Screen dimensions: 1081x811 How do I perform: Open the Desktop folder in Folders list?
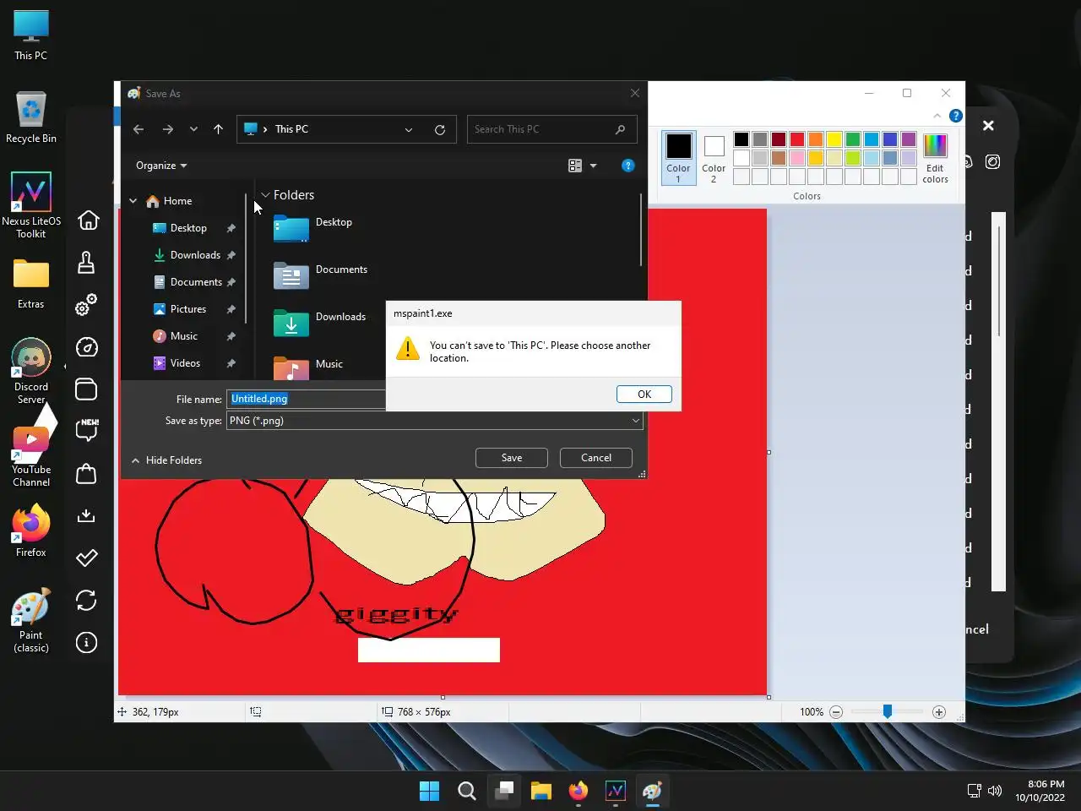pos(312,228)
